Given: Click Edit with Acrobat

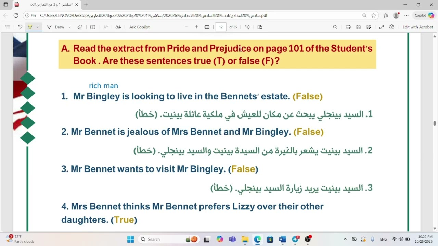Looking at the screenshot, I should click(x=418, y=27).
